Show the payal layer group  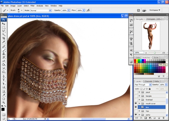click(136, 92)
